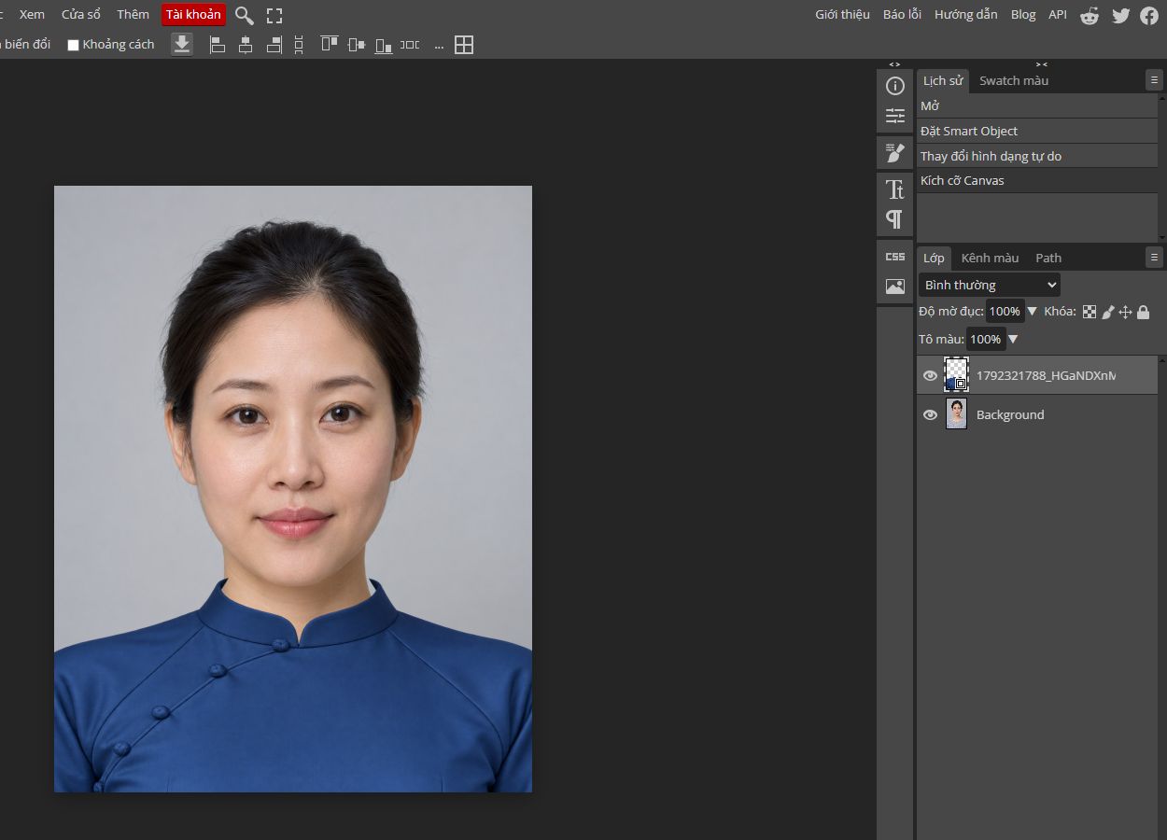Align layers to vertical centers
The image size is (1167, 840).
(x=356, y=44)
